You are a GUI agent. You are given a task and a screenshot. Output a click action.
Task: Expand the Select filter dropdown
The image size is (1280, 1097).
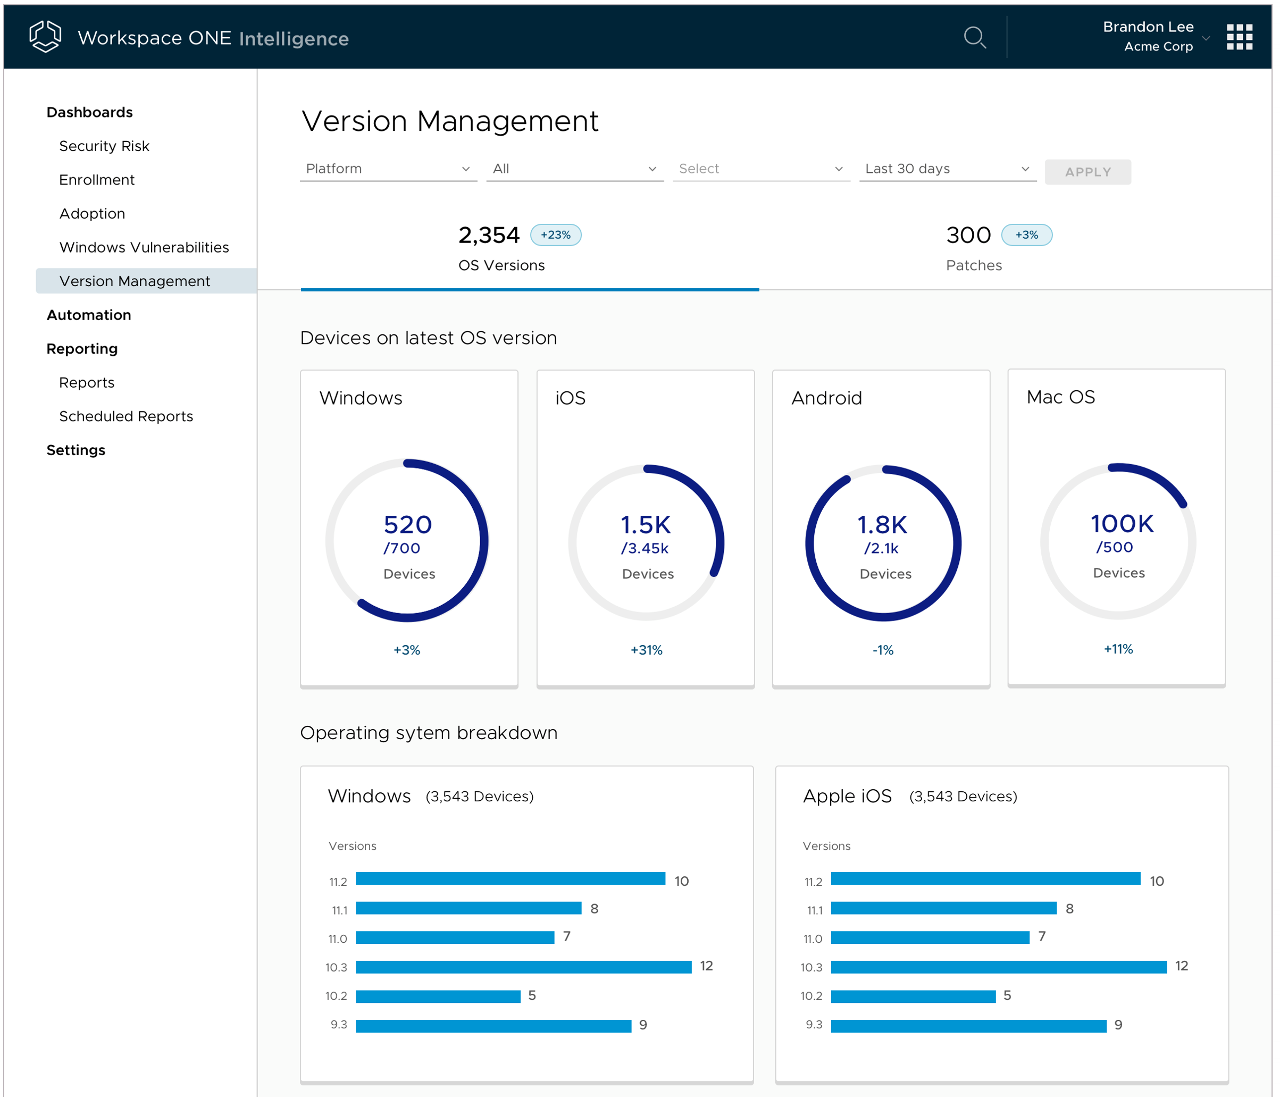pos(761,168)
